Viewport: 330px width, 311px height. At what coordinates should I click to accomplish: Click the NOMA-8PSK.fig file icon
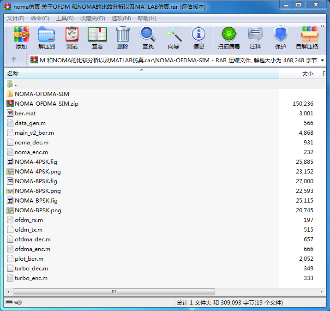point(10,181)
